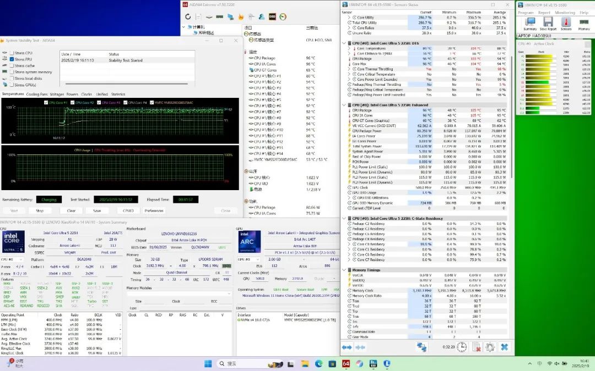The height and width of the screenshot is (371, 595).
Task: Click the grayed collapse arrows icon in Sensors Status
Action: (360, 347)
